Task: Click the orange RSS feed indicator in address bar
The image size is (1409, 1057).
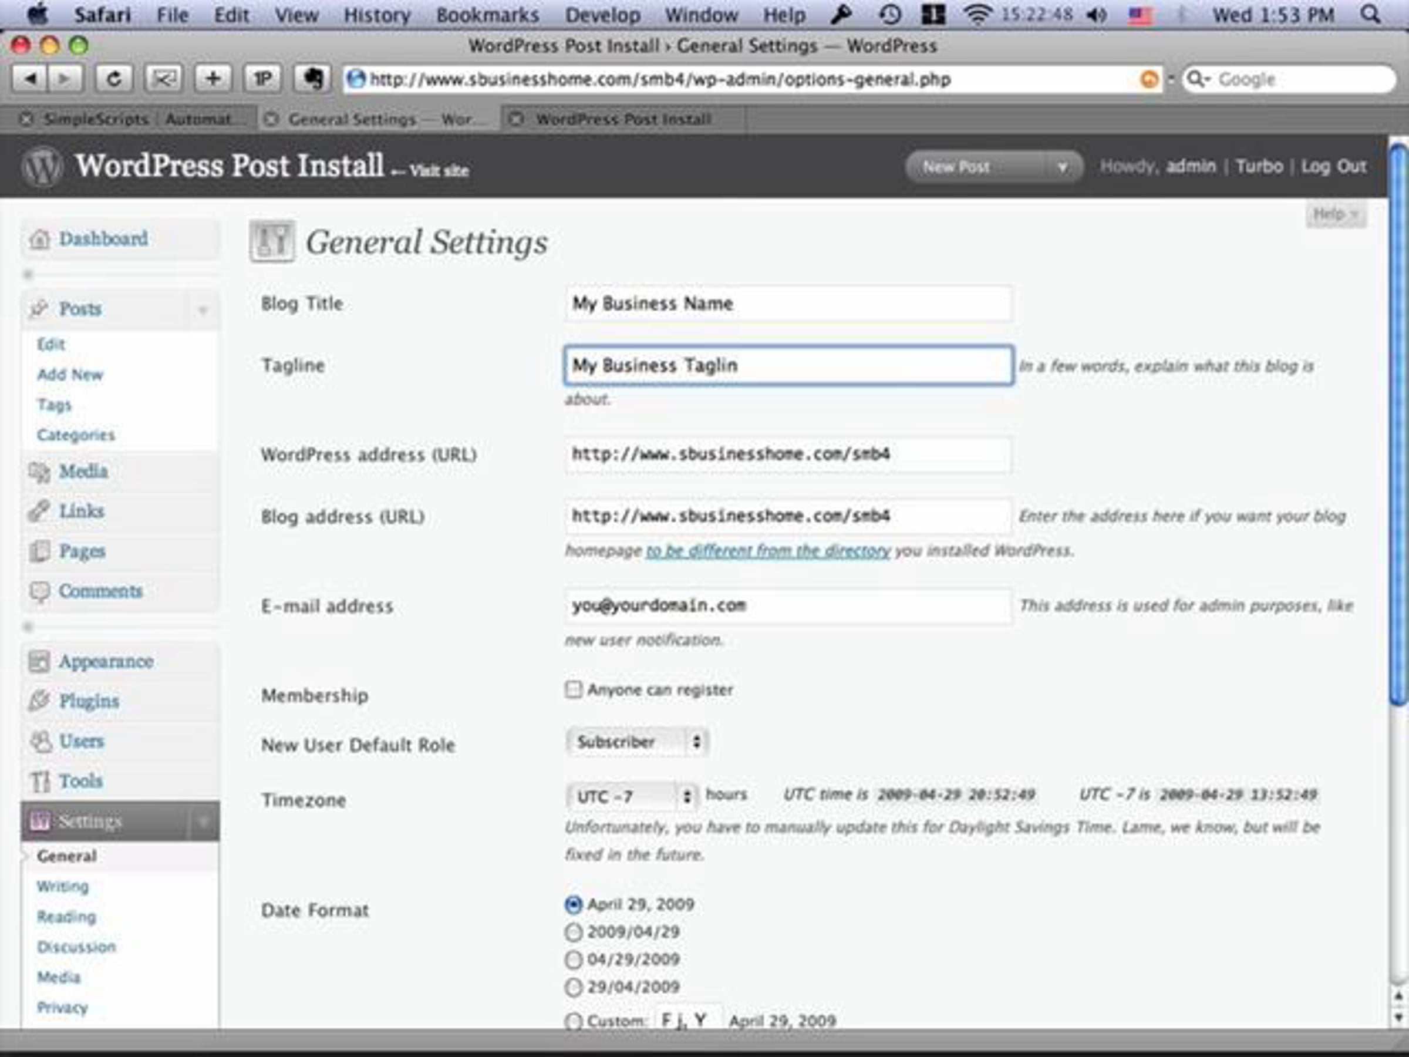Action: pyautogui.click(x=1149, y=80)
